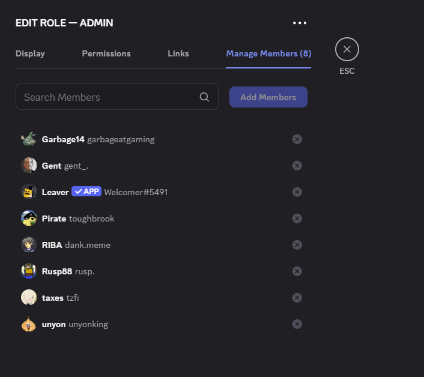This screenshot has width=424, height=377.
Task: Remove unyon unyonking from the role
Action: (x=297, y=324)
